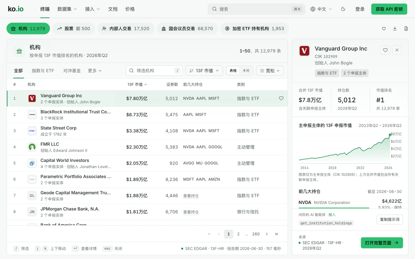Image resolution: width=415 pixels, height=259 pixels.
Task: Jump to the last page
Action: coord(276,234)
